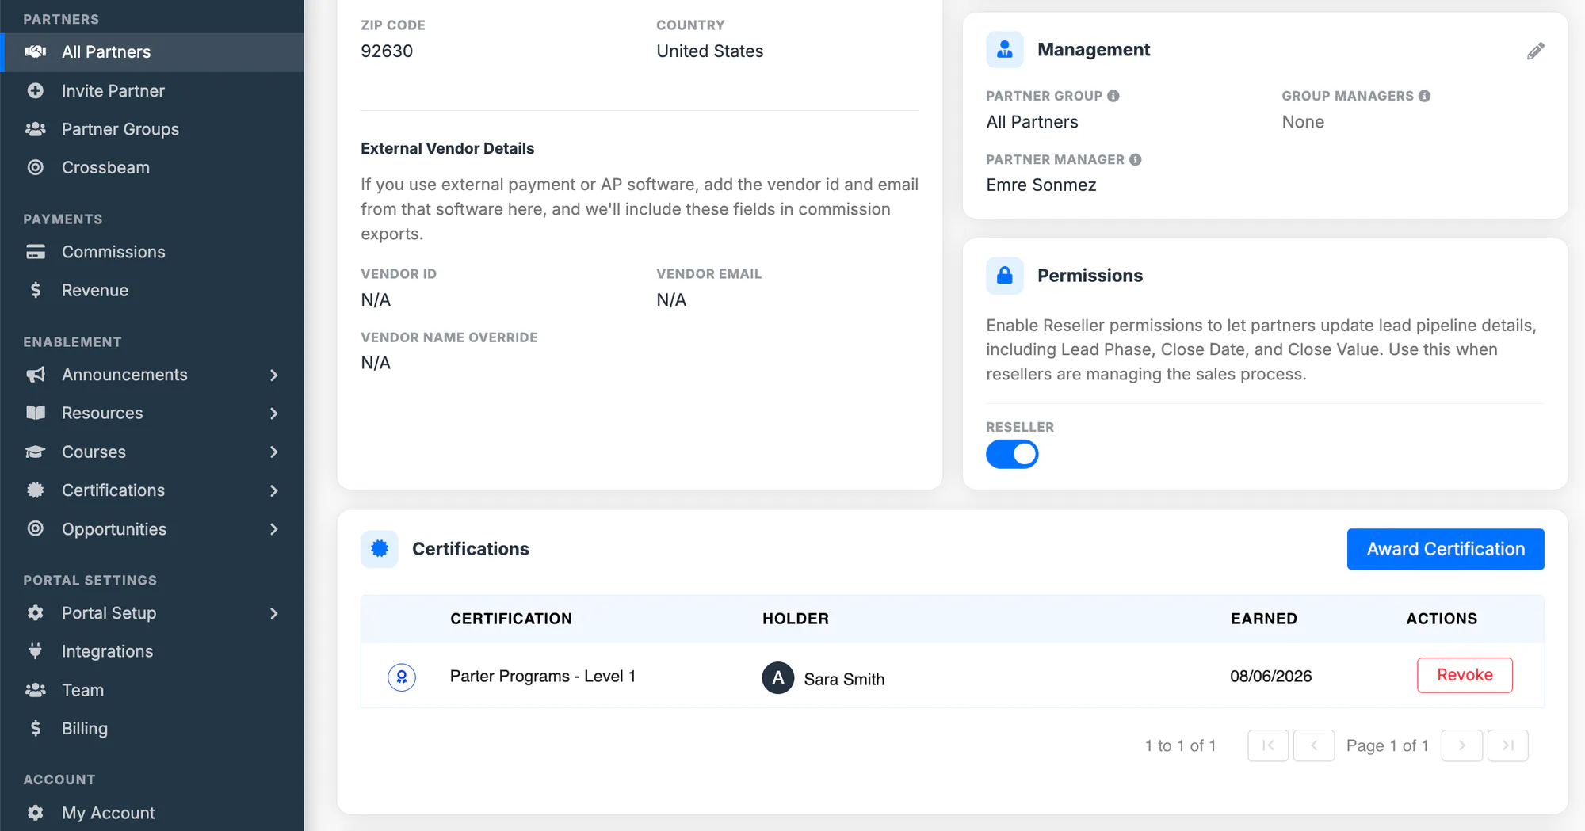
Task: Expand the Opportunities submenu chevron
Action: click(x=274, y=529)
